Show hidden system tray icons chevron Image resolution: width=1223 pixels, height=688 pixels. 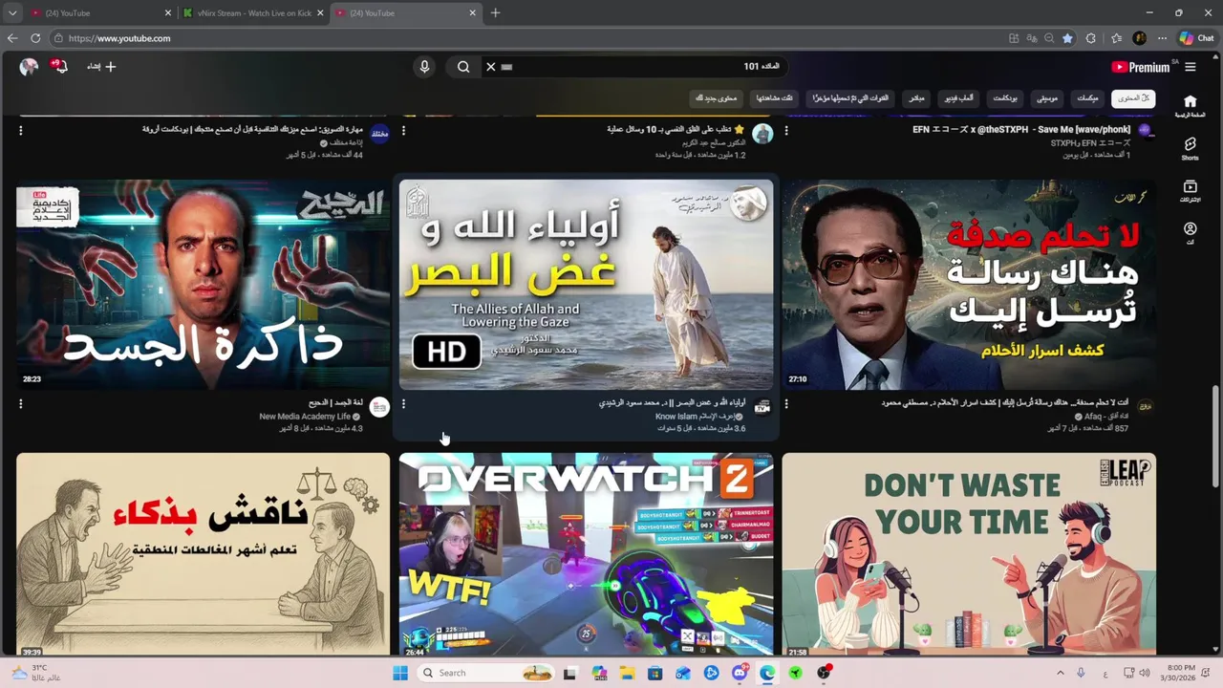1060,673
